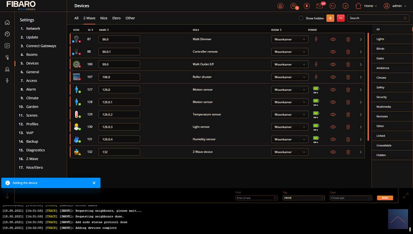Toggle visibility of Walli Outlet E/F

click(x=333, y=64)
